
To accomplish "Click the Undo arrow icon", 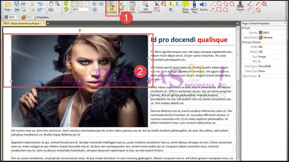I will tap(40, 4).
